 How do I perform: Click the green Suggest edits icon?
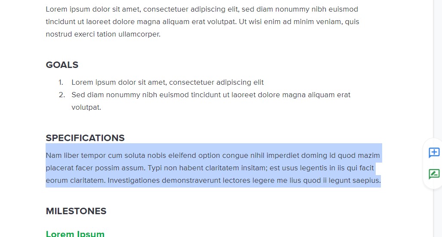(x=434, y=174)
